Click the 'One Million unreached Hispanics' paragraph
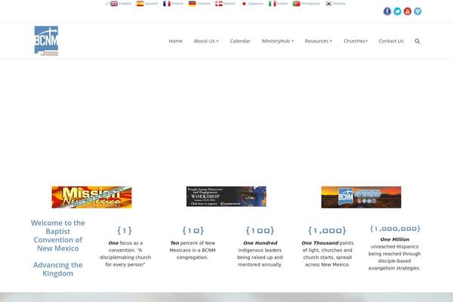The image size is (453, 302). (395, 254)
